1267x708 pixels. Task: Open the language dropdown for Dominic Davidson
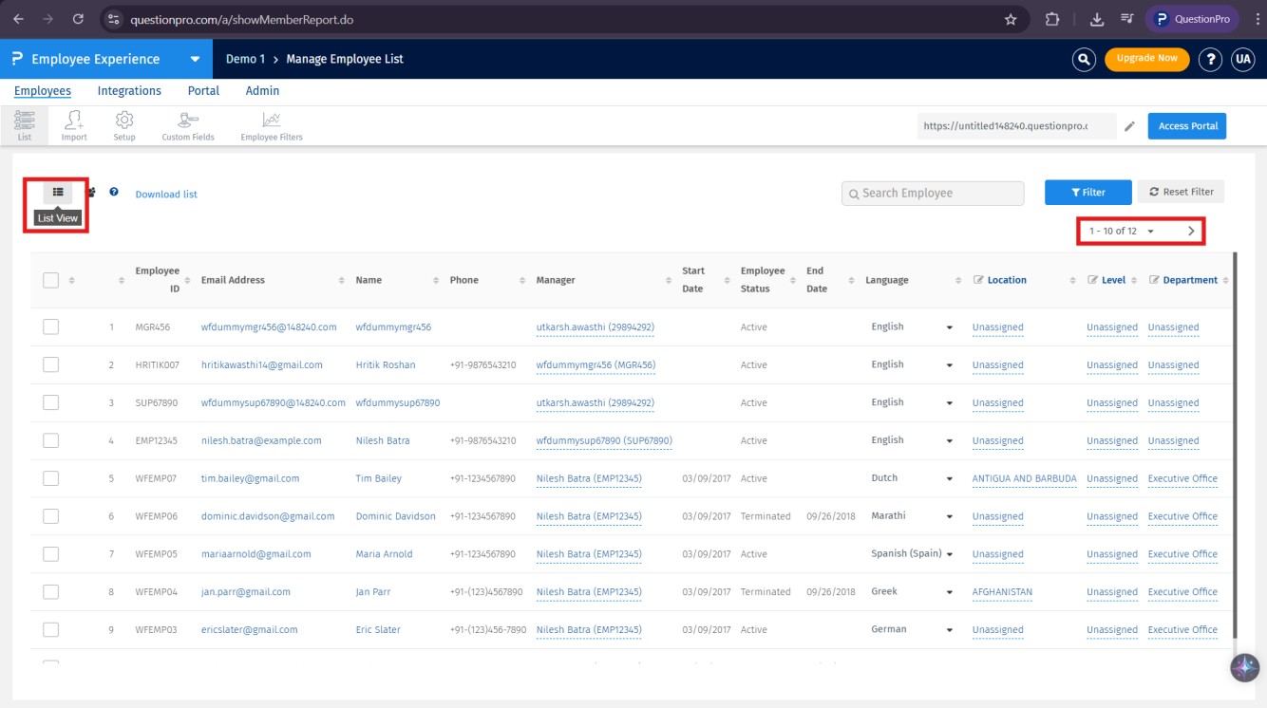(x=948, y=517)
